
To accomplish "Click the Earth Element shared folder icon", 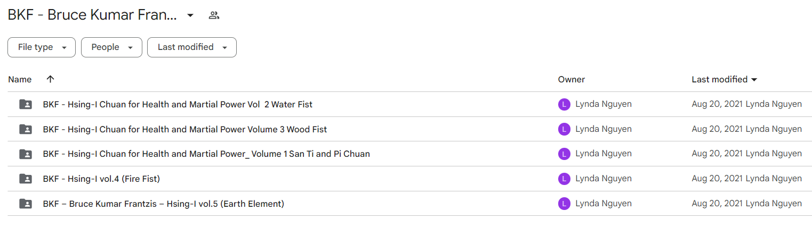I will [26, 204].
